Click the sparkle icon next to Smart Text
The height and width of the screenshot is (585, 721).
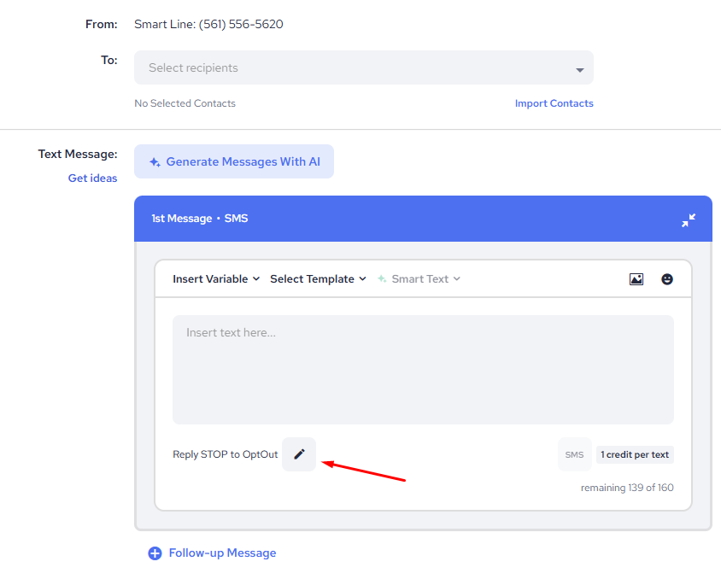(382, 279)
